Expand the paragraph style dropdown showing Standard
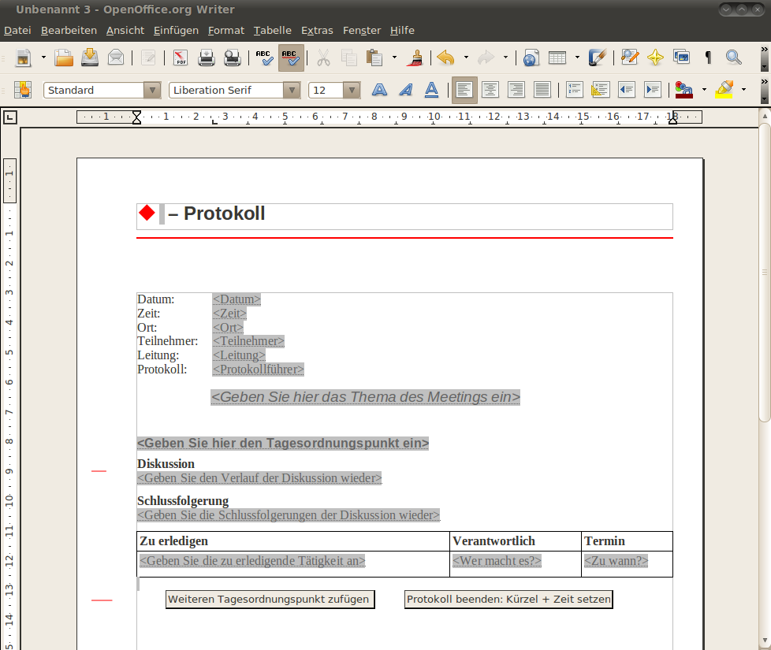Screen dimensions: 771x650 152,91
